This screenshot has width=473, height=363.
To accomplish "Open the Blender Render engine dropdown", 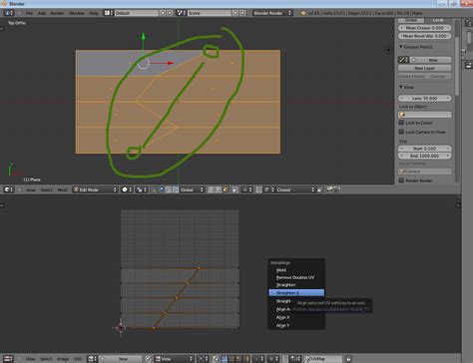I will 272,13.
